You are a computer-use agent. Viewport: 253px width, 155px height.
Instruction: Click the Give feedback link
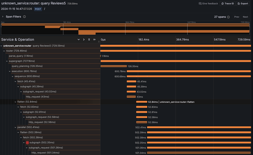point(208,3)
